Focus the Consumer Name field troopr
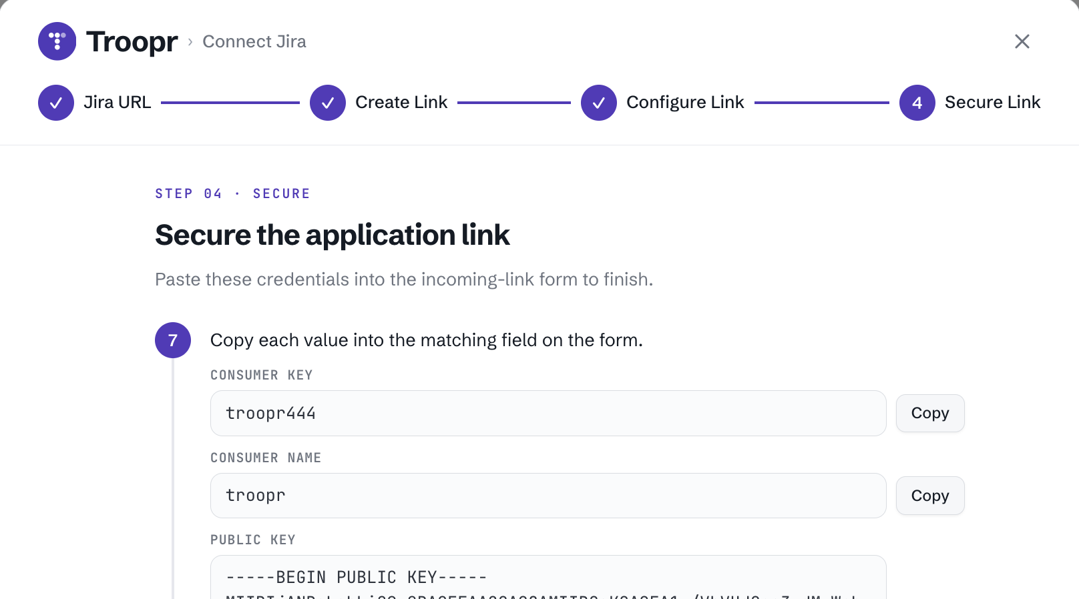The image size is (1079, 599). tap(548, 496)
